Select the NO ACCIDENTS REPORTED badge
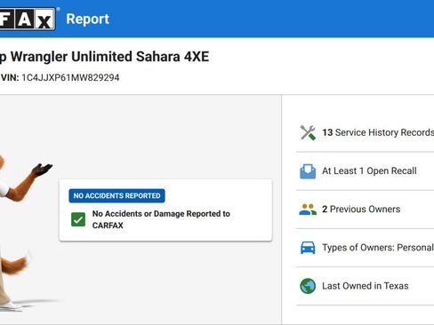The width and height of the screenshot is (434, 325). pos(117,195)
